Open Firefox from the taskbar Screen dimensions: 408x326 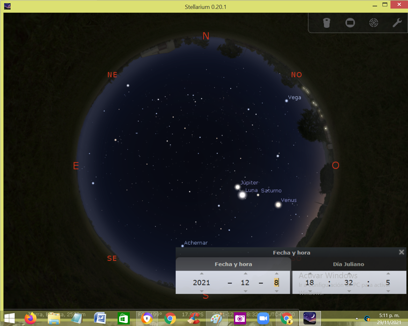(x=31, y=318)
